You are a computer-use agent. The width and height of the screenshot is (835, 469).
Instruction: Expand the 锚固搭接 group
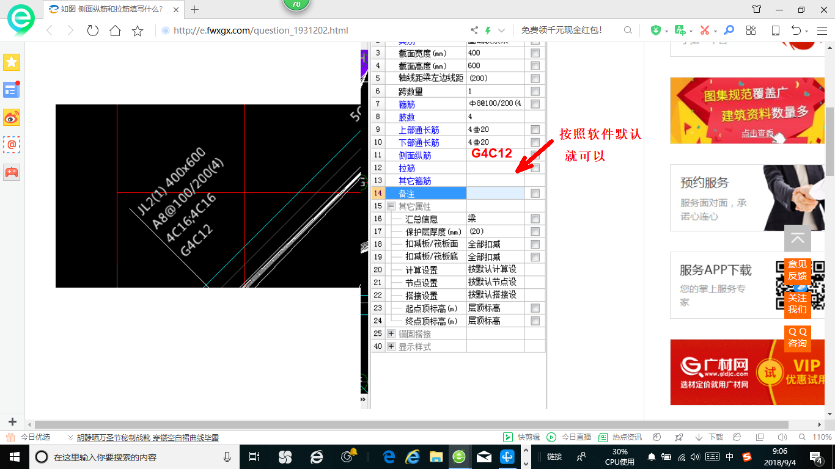click(391, 333)
